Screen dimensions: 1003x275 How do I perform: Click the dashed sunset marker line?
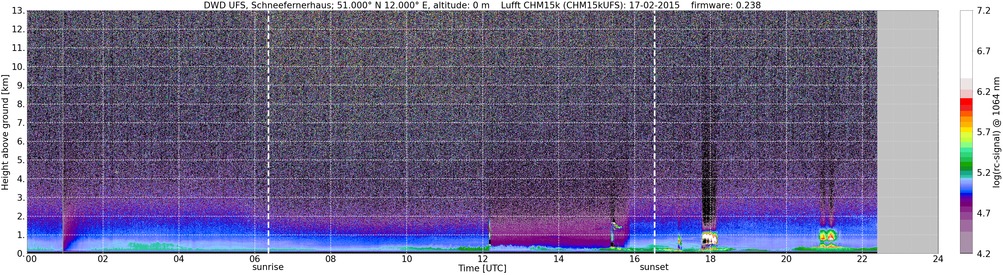pyautogui.click(x=654, y=132)
